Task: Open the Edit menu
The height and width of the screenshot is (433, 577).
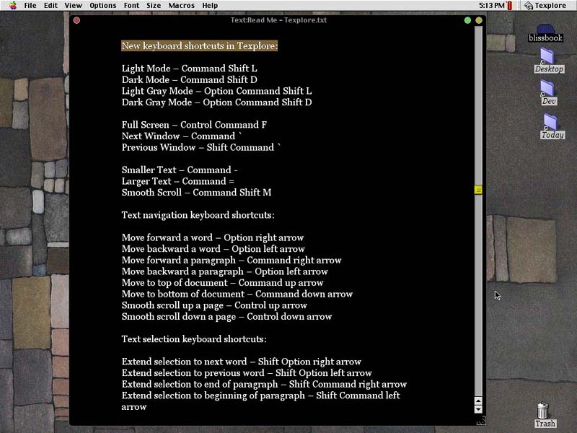Action: pos(50,6)
